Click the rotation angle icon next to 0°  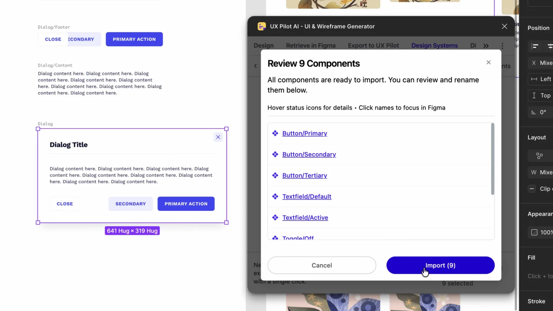(x=534, y=112)
